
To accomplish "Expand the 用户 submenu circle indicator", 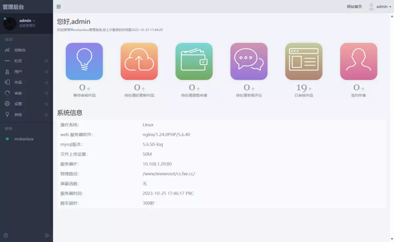I will 46,71.
